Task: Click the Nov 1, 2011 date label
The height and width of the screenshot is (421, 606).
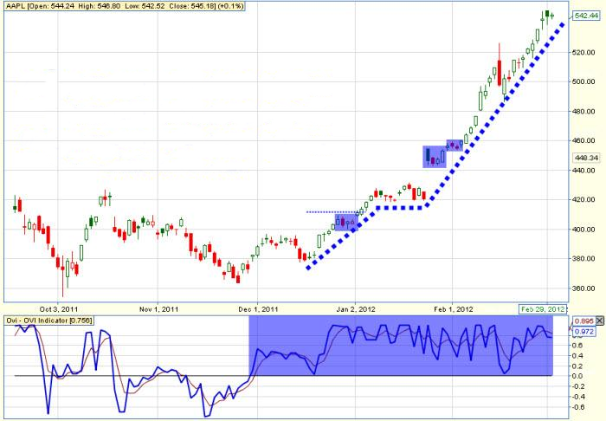Action: pyautogui.click(x=158, y=309)
